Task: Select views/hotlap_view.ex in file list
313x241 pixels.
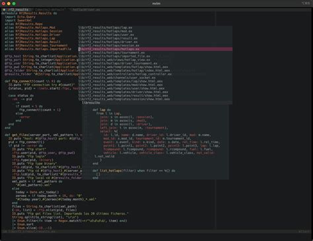Action: pos(114,60)
